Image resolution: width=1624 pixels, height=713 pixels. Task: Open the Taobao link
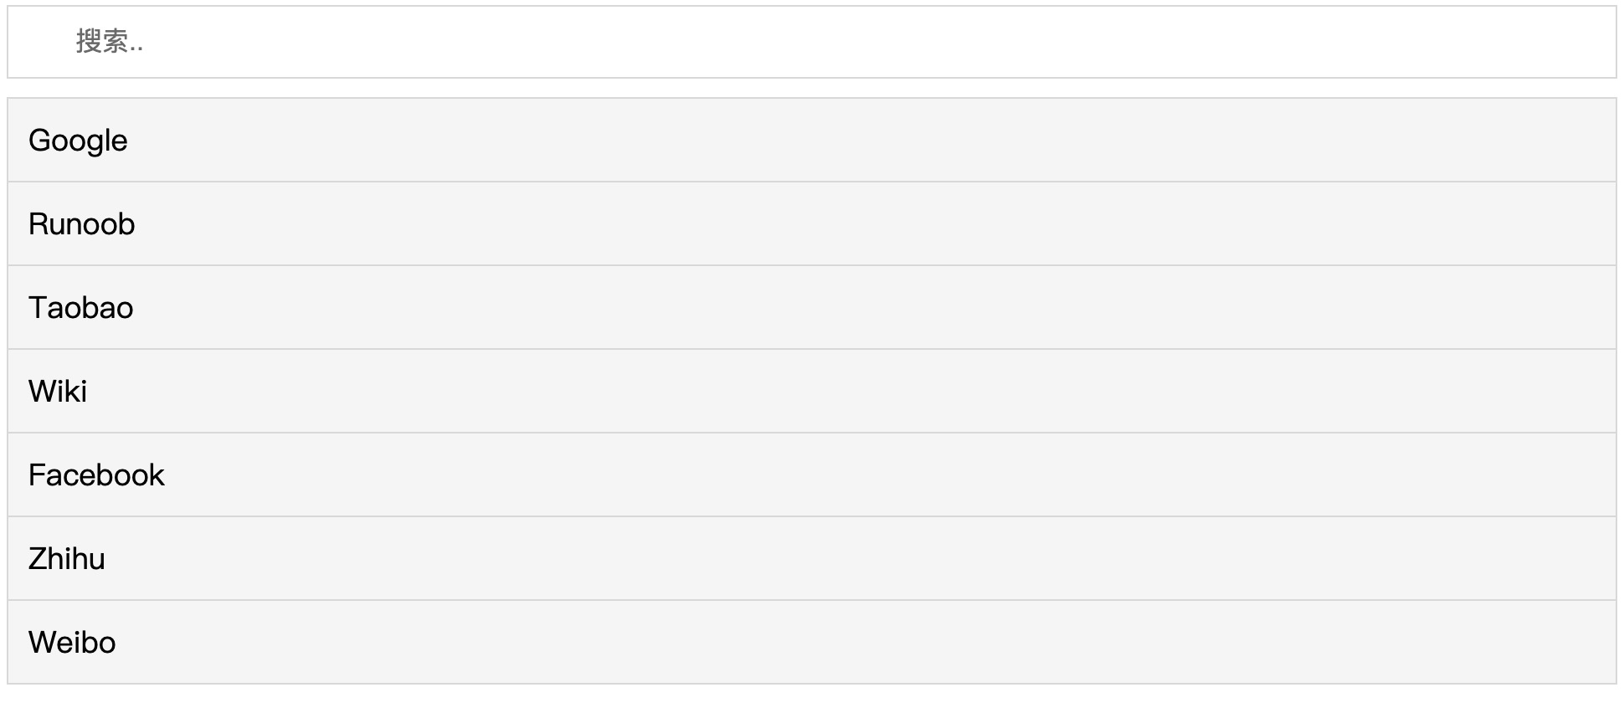pyautogui.click(x=812, y=307)
